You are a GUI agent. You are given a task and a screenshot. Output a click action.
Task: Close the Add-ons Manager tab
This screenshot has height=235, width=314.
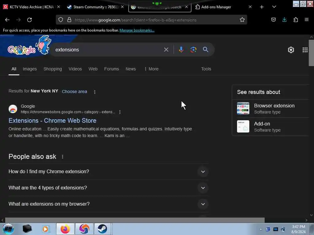(x=250, y=7)
